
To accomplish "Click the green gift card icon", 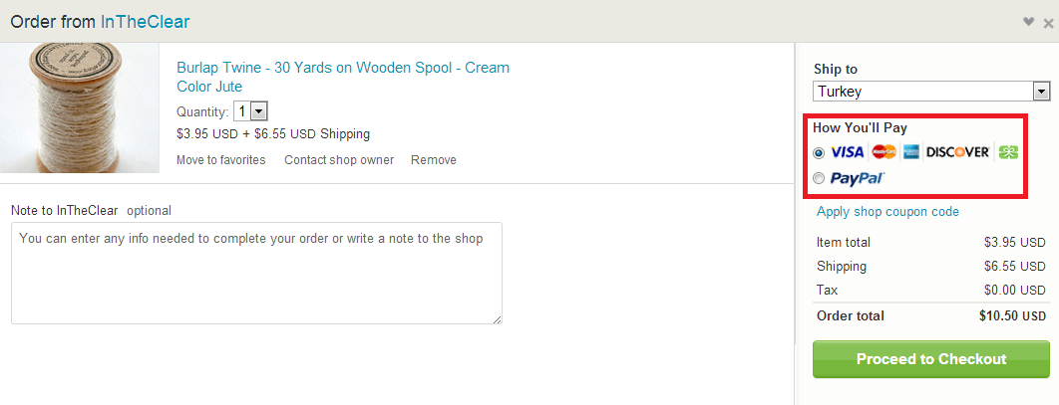I will pyautogui.click(x=1008, y=152).
